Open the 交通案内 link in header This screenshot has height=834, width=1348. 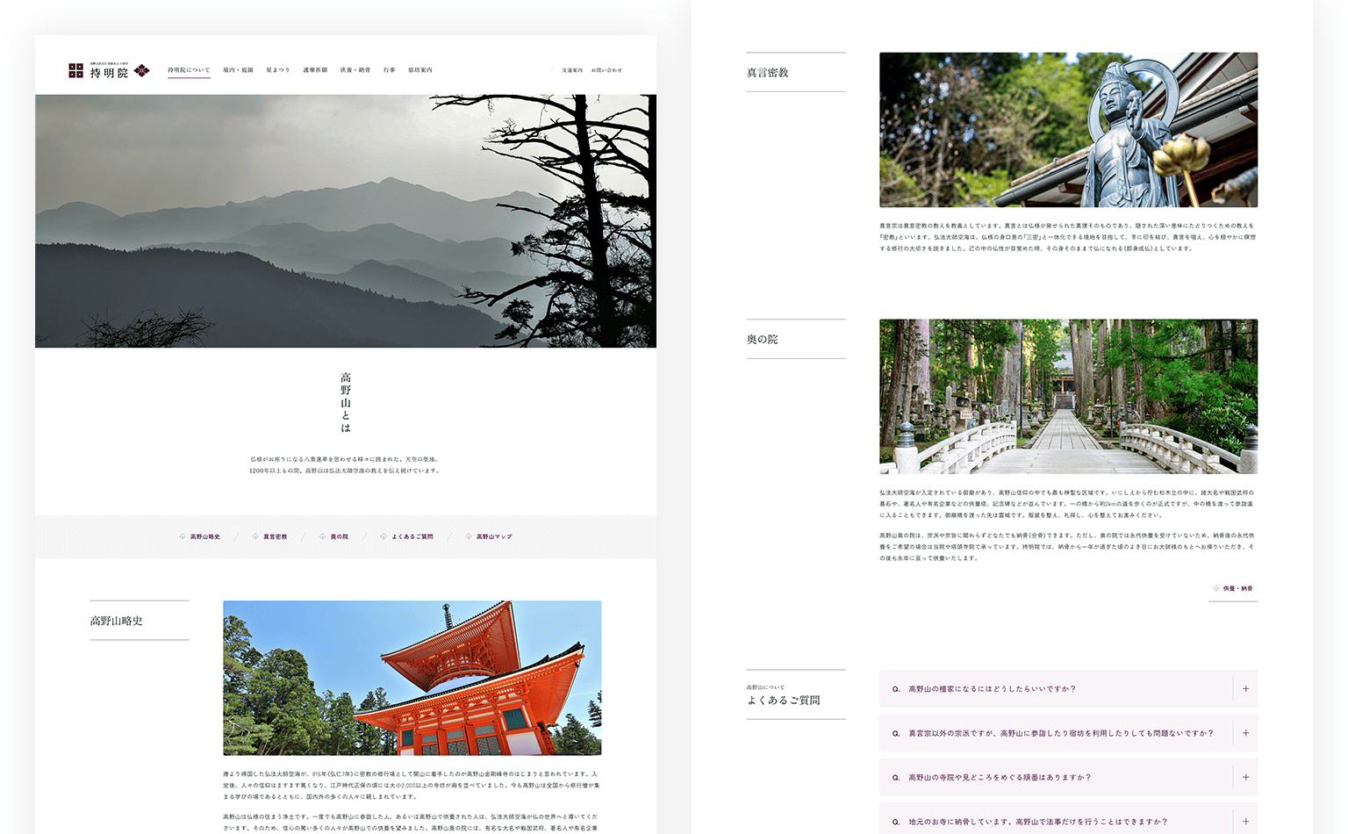(572, 70)
